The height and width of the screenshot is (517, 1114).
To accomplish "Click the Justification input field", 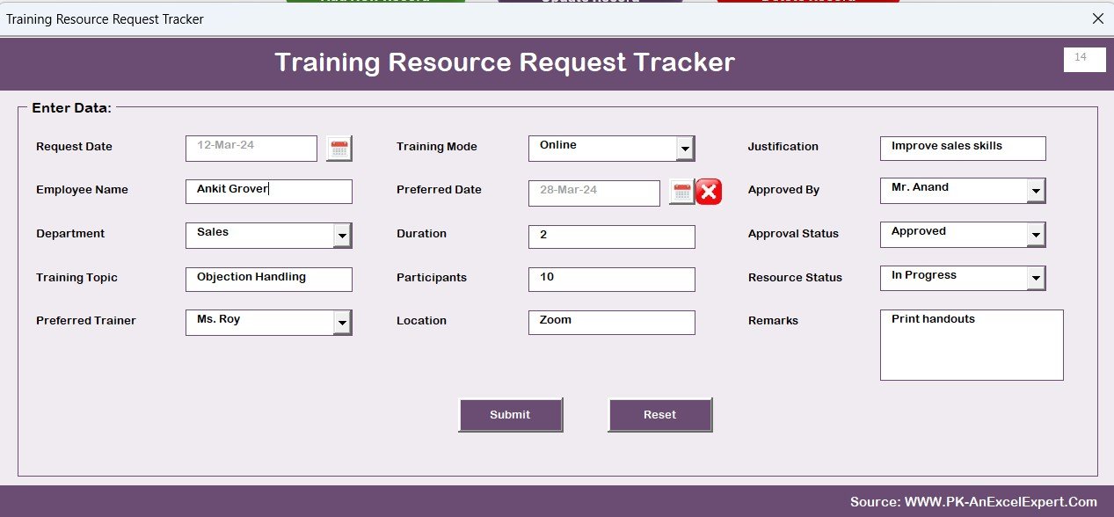I will coord(963,149).
